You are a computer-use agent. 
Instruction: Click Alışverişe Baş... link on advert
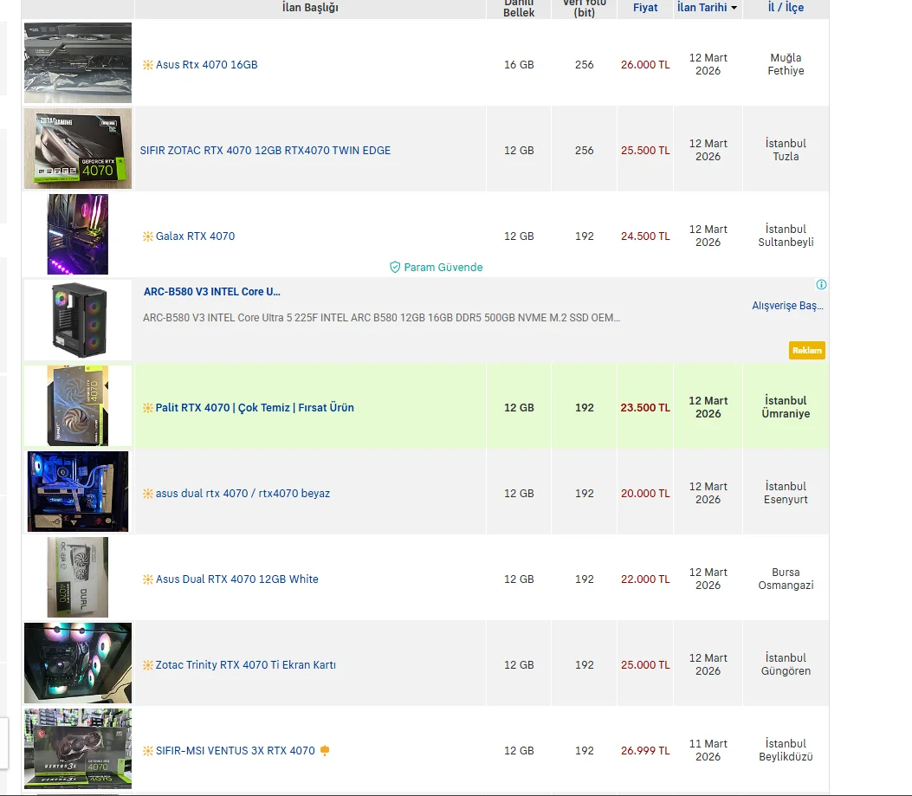click(x=787, y=306)
